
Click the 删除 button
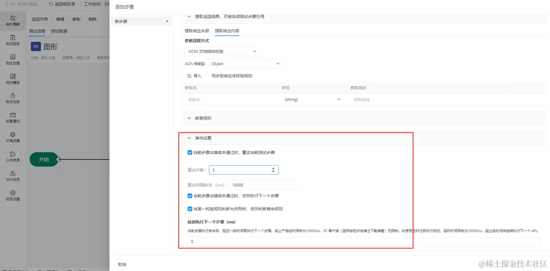(x=92, y=19)
